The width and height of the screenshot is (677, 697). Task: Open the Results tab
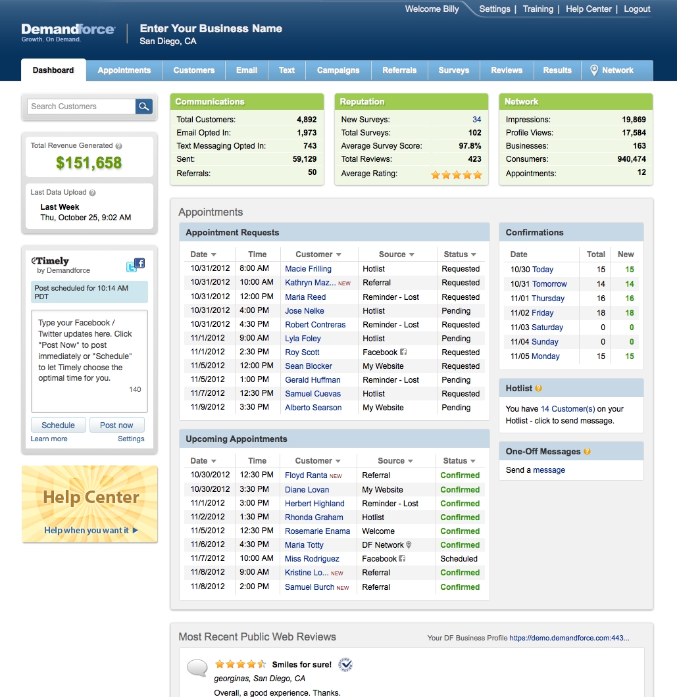(557, 70)
